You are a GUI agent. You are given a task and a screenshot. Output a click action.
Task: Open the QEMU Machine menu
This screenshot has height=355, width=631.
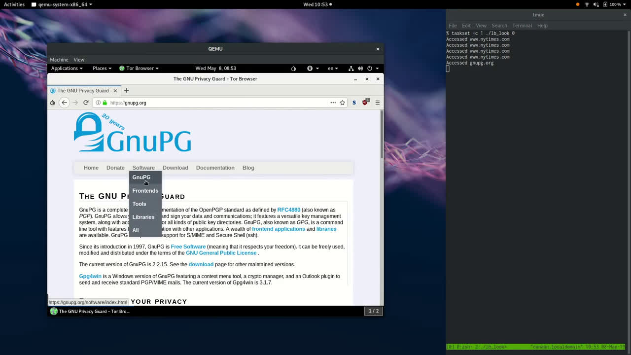(59, 60)
